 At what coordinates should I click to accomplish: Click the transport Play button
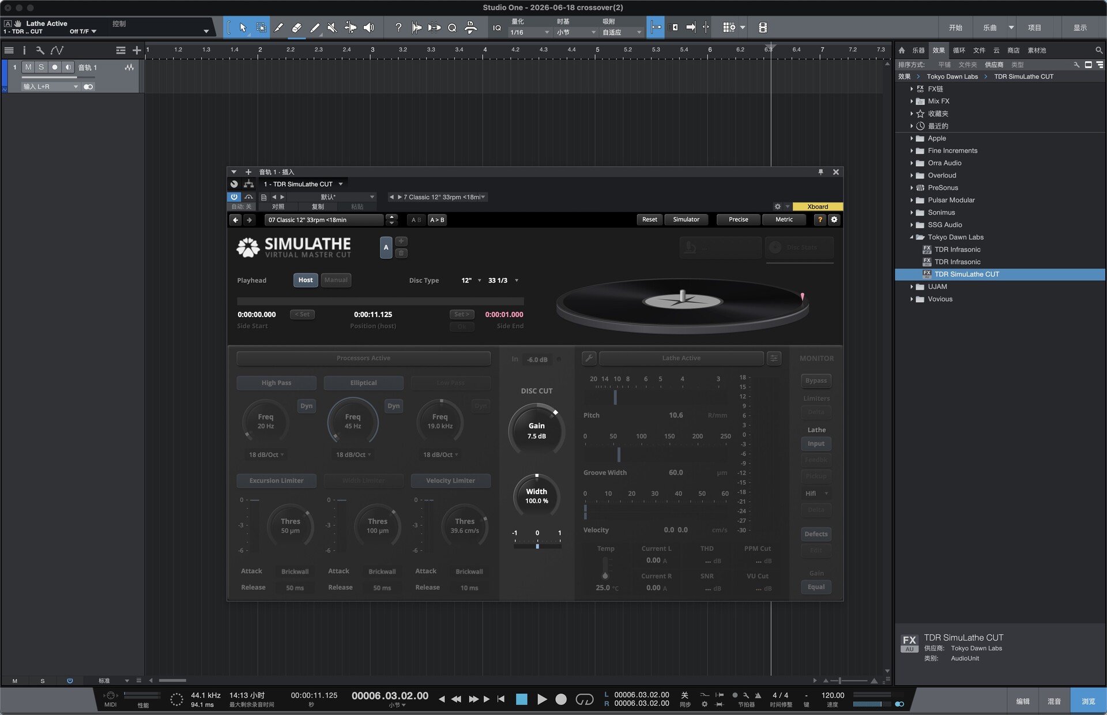(x=542, y=699)
